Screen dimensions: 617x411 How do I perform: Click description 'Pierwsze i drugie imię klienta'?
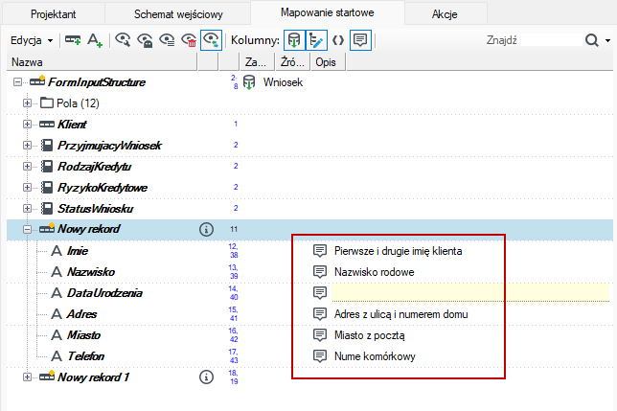(x=398, y=251)
